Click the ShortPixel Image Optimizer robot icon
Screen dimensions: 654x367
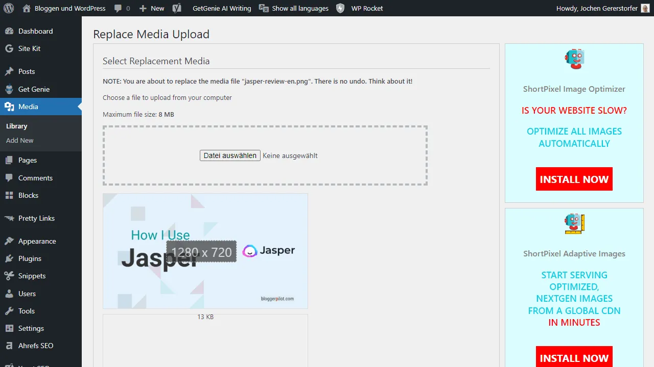tap(574, 59)
